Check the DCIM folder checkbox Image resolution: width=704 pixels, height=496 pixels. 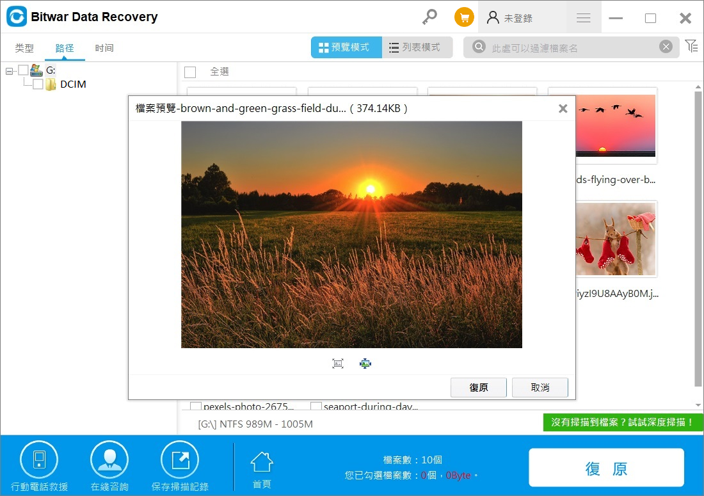38,84
